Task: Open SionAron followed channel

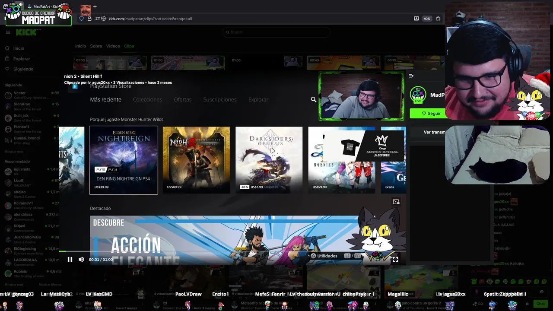Action: click(32, 106)
